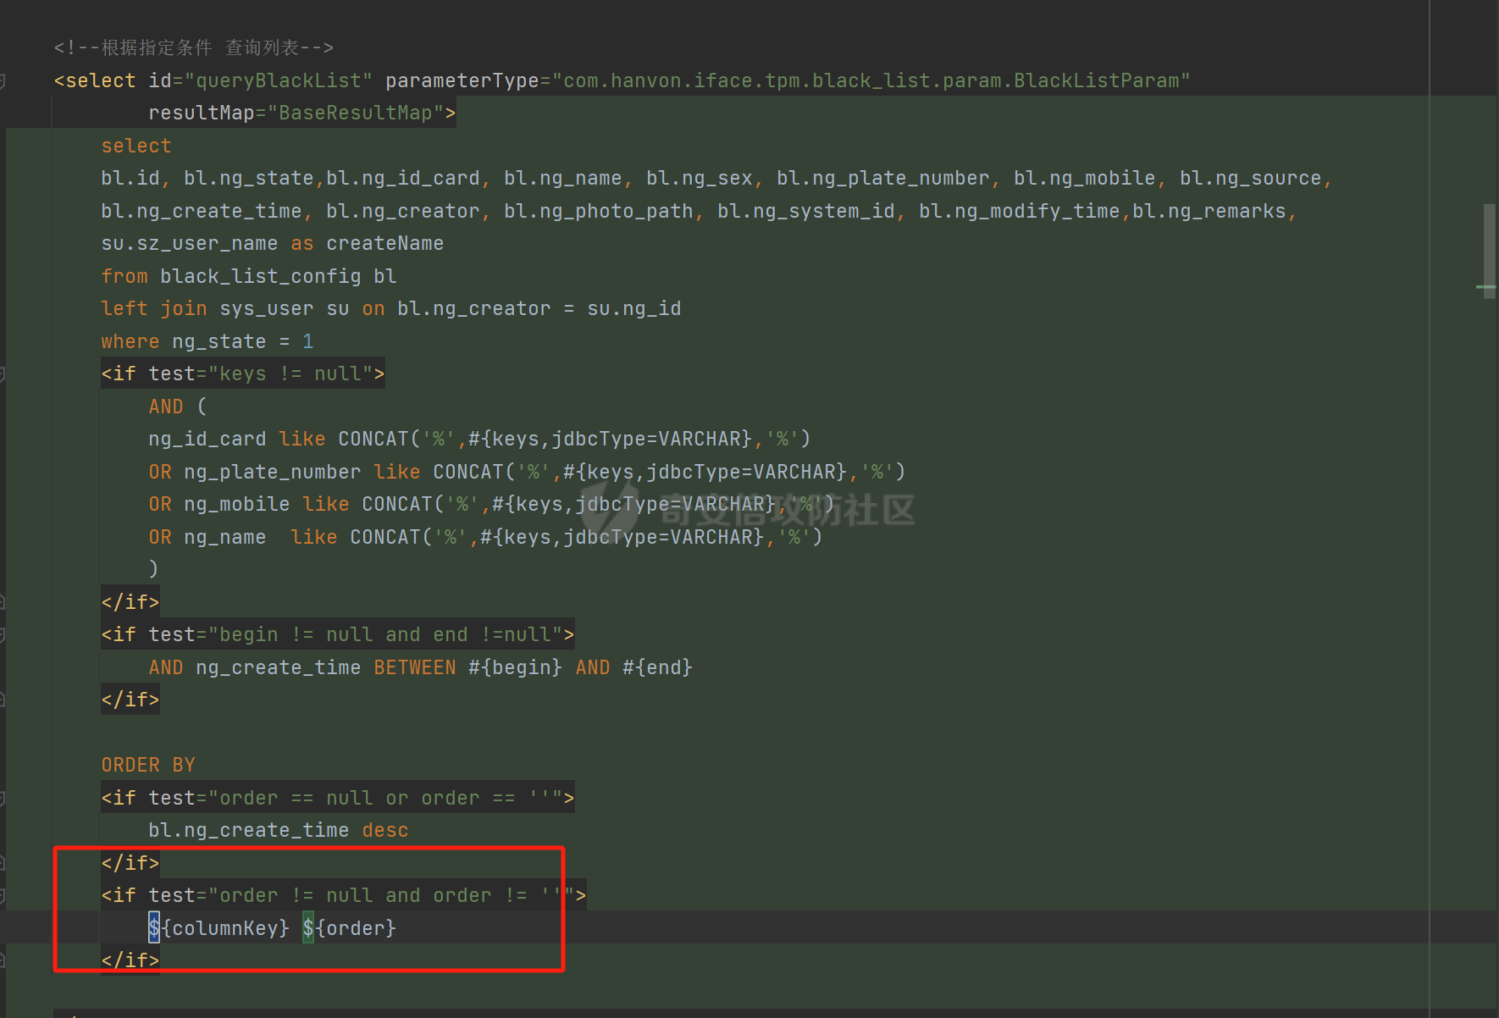Click the green change stripe in scrollbar

click(x=1485, y=287)
